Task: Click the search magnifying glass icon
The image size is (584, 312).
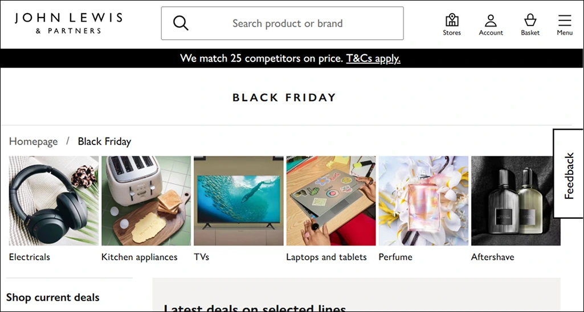Action: tap(181, 23)
